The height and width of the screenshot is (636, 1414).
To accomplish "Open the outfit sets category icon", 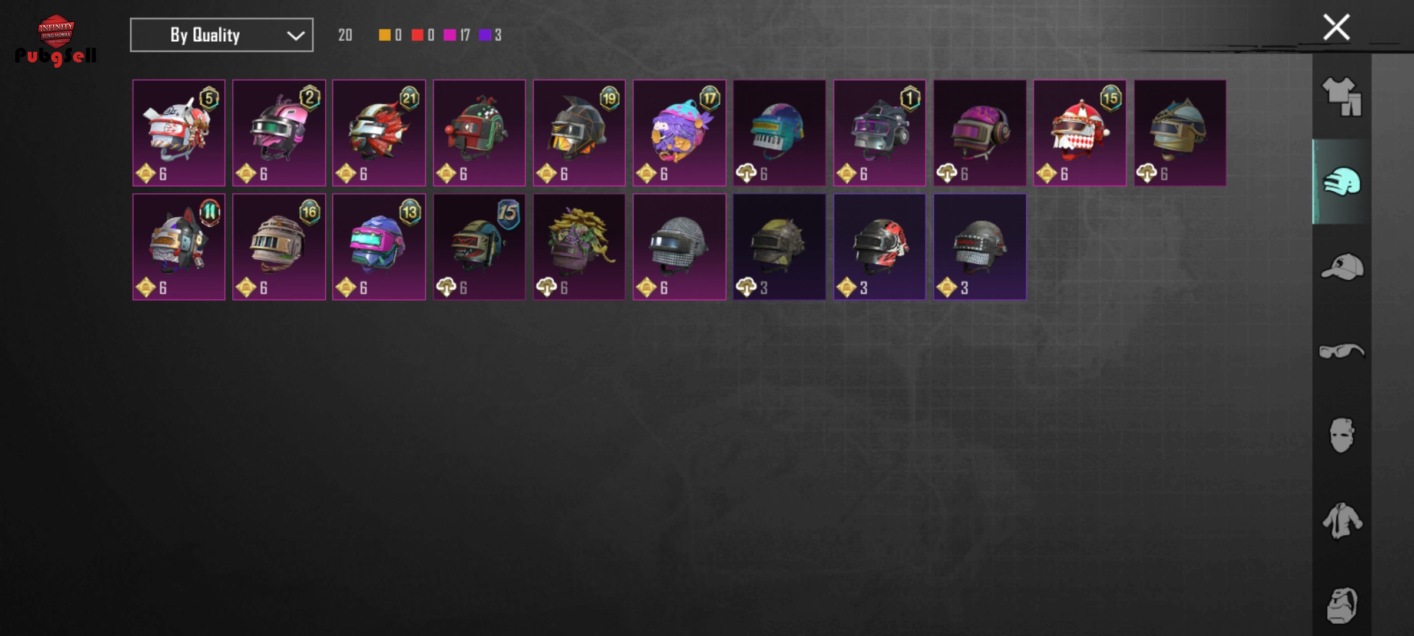I will [1342, 97].
